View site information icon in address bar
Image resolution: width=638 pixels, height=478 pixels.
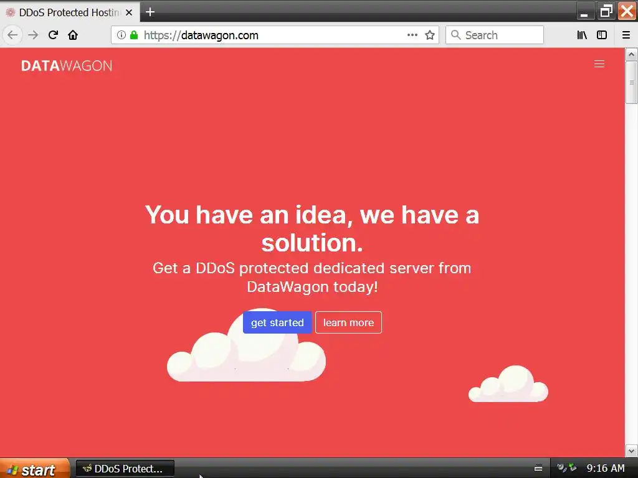point(121,35)
